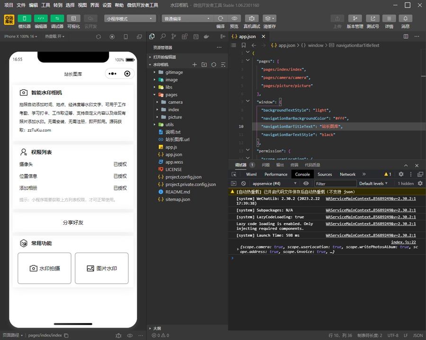Click the 消息 notification bell icon

coord(405,18)
